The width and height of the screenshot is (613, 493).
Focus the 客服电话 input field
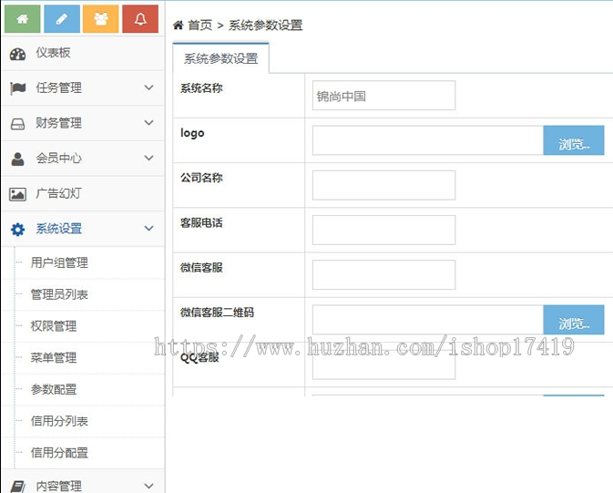point(383,230)
